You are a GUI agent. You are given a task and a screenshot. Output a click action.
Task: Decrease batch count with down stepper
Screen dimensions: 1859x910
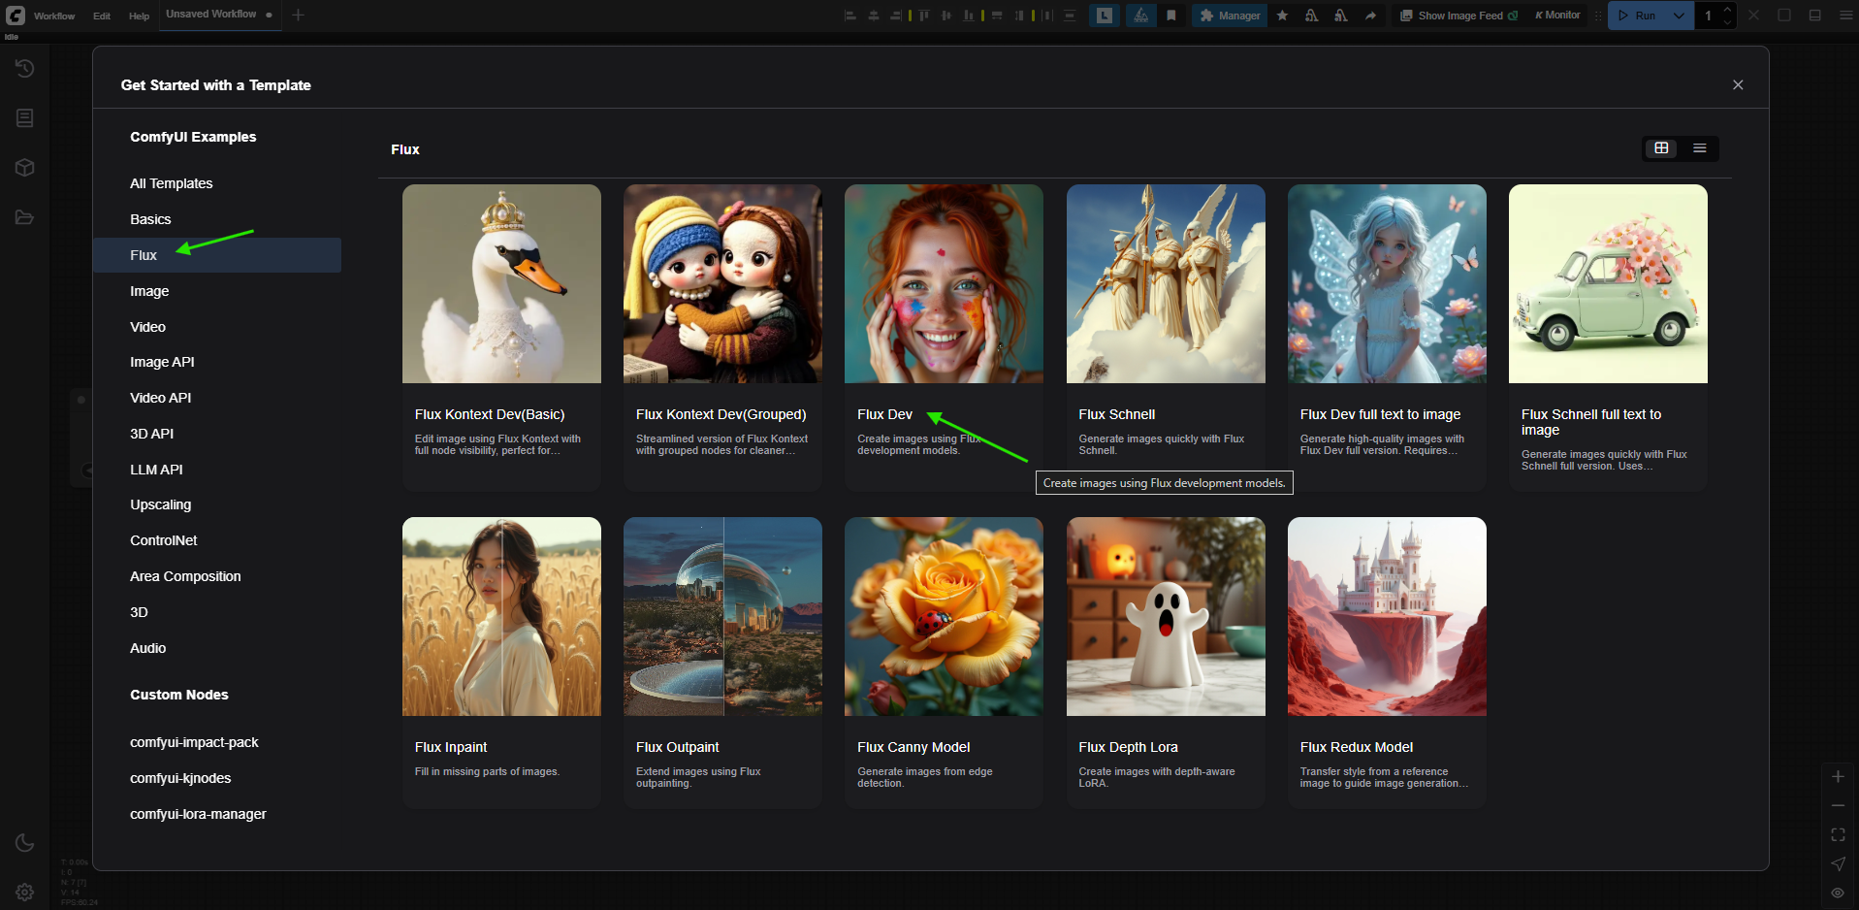[1727, 21]
